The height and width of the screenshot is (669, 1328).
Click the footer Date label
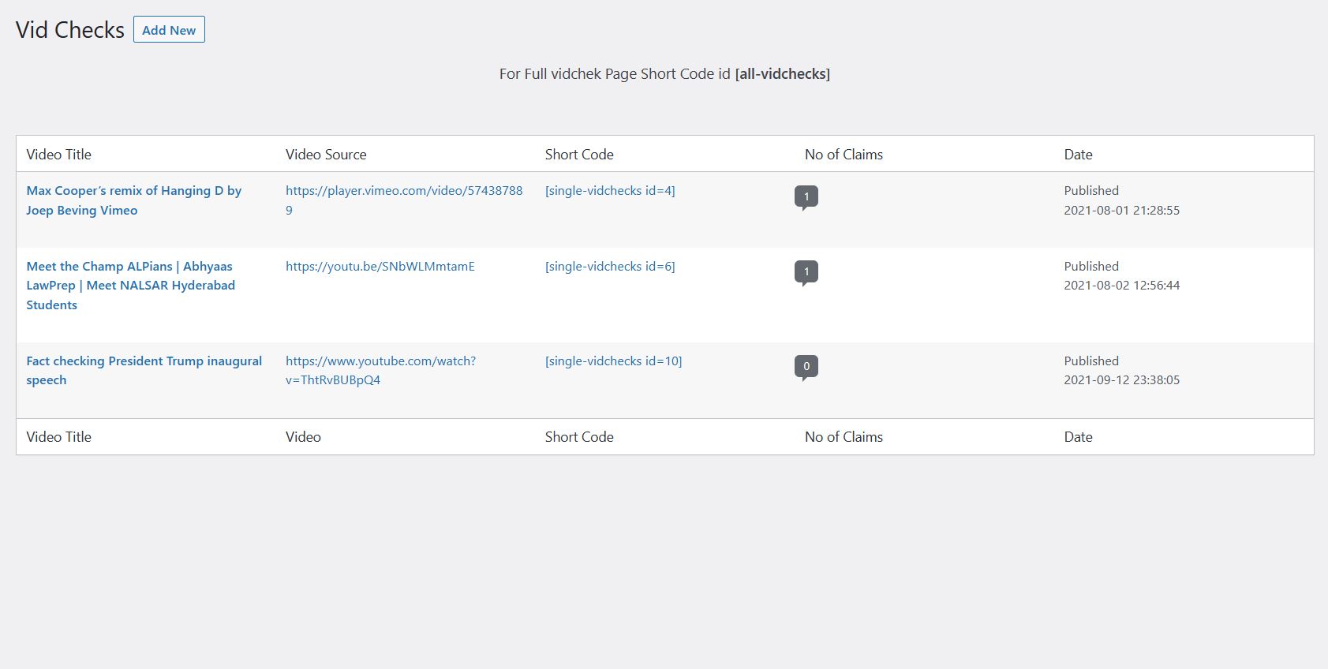(x=1078, y=437)
